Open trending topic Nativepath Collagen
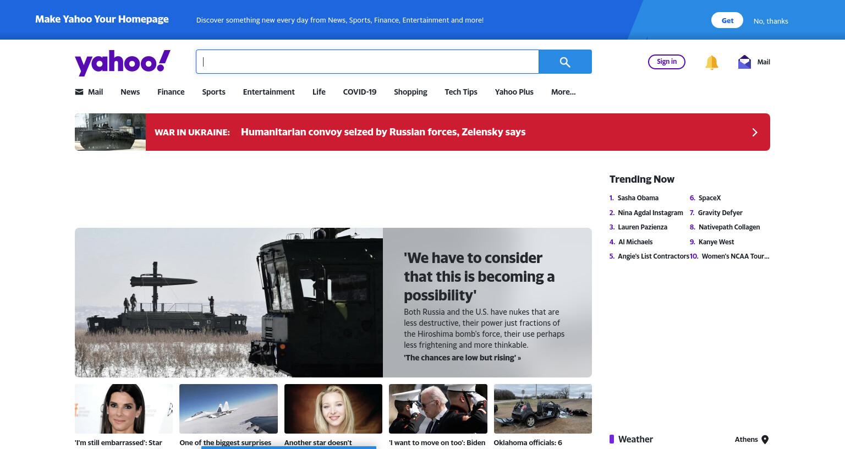The height and width of the screenshot is (449, 845). tap(729, 227)
